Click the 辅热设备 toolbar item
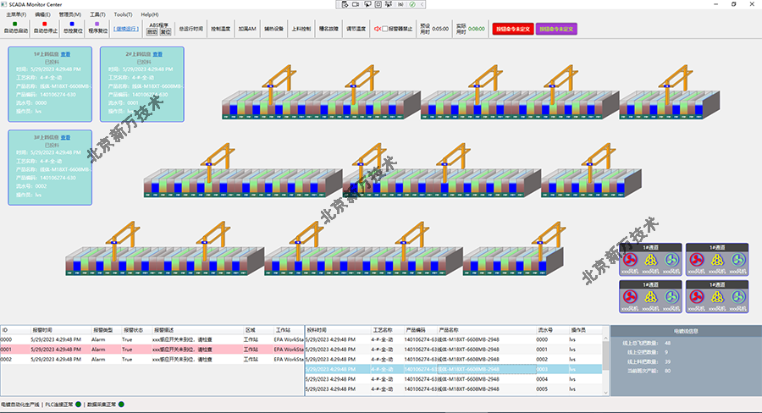Viewport: 762px width, 413px height. coord(273,29)
